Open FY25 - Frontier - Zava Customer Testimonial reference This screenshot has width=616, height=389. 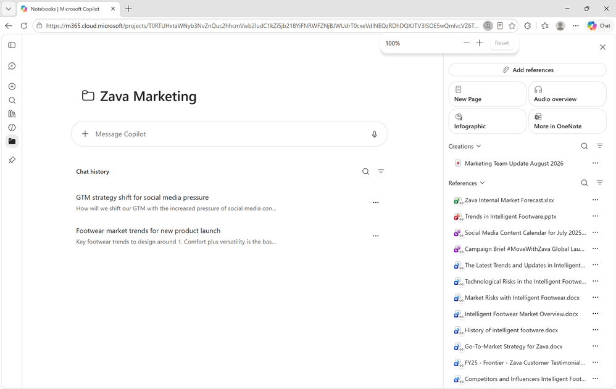[x=525, y=362]
